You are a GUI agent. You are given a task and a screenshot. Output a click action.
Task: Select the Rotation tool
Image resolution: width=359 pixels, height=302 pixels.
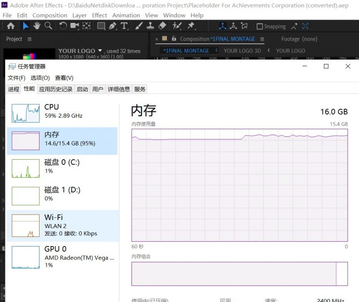pos(63,26)
